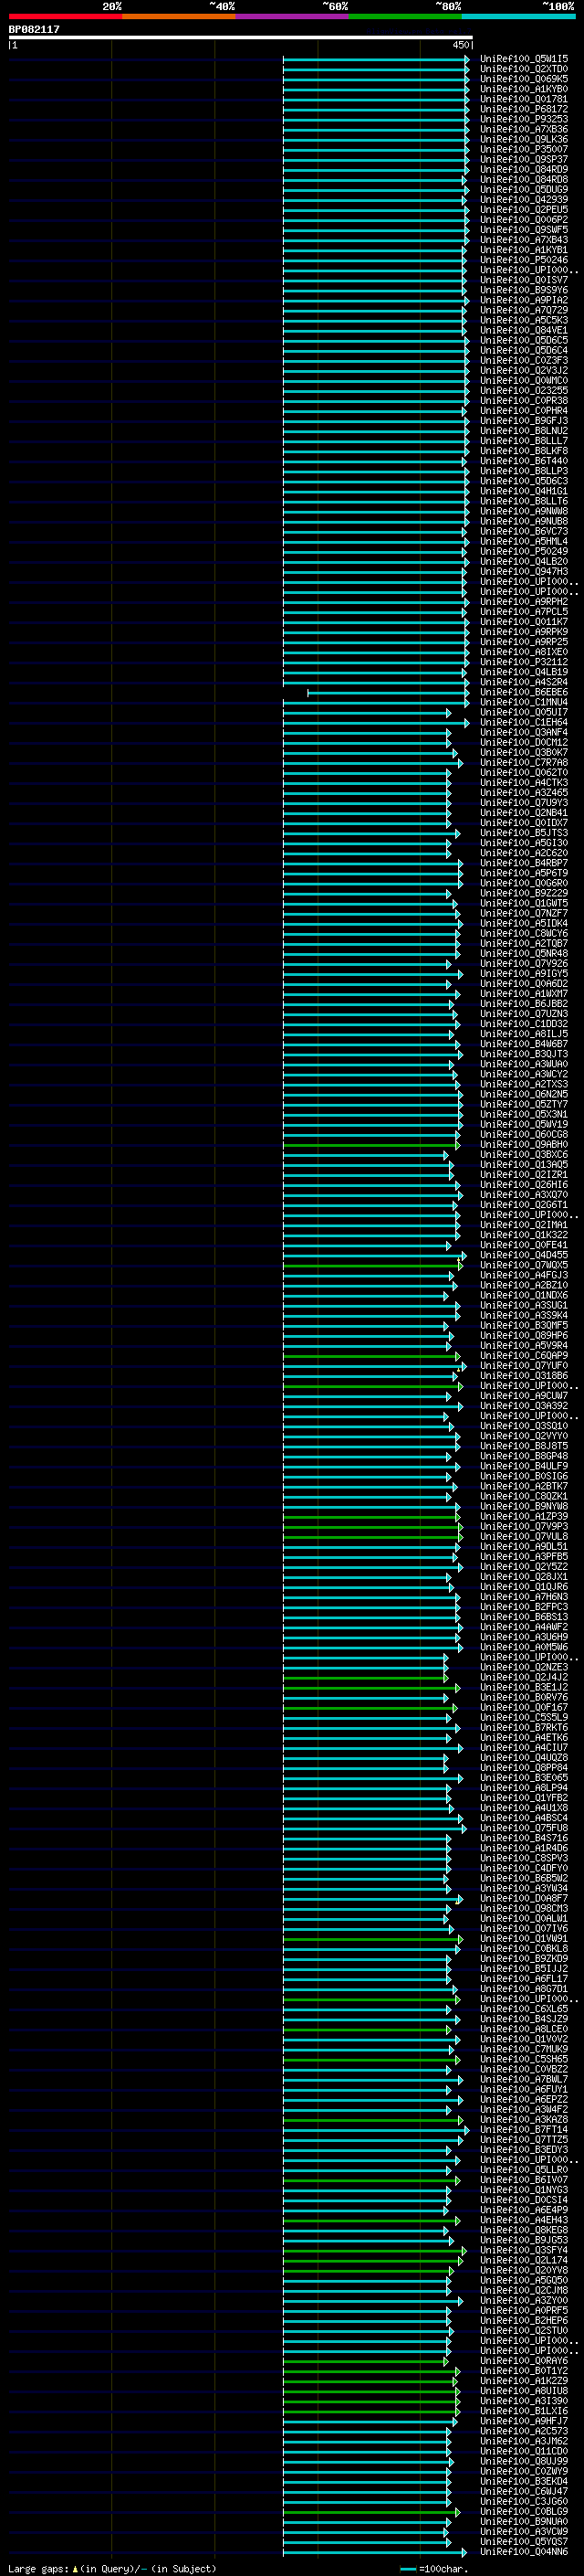
Task: Click the green alignment bar for UniRef100_Q3SFY4
Action: click(374, 2250)
